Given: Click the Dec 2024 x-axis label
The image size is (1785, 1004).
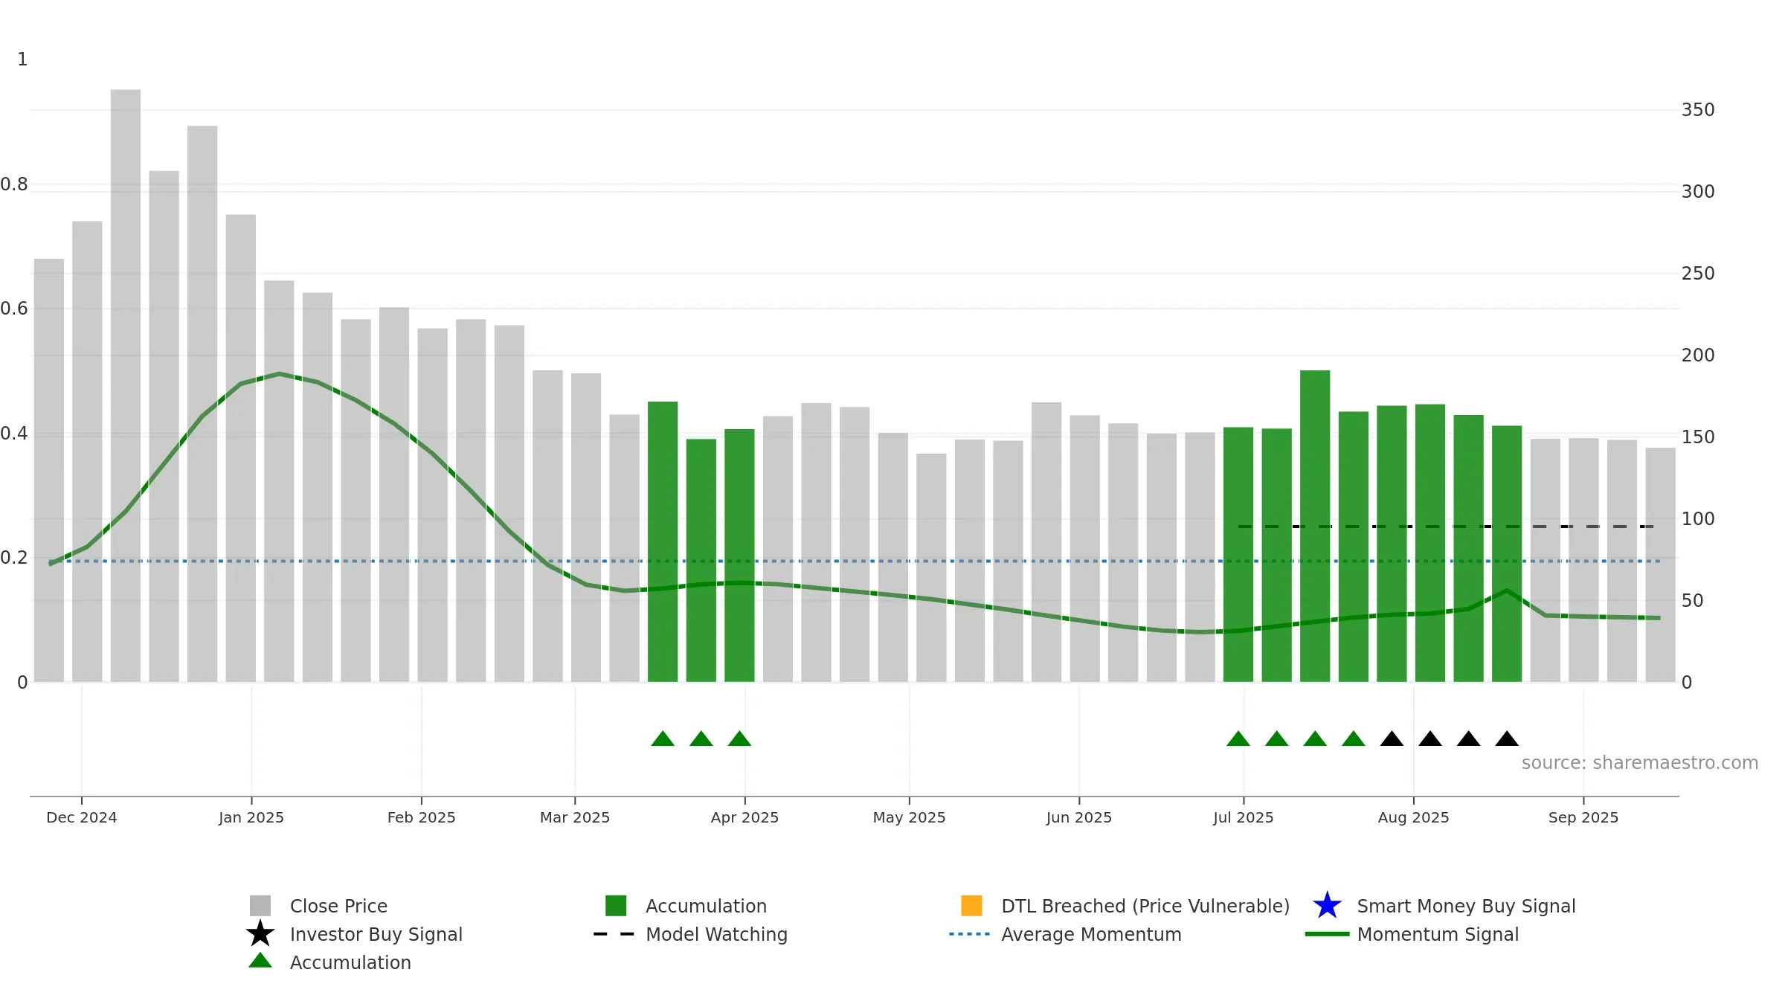Looking at the screenshot, I should tap(82, 817).
